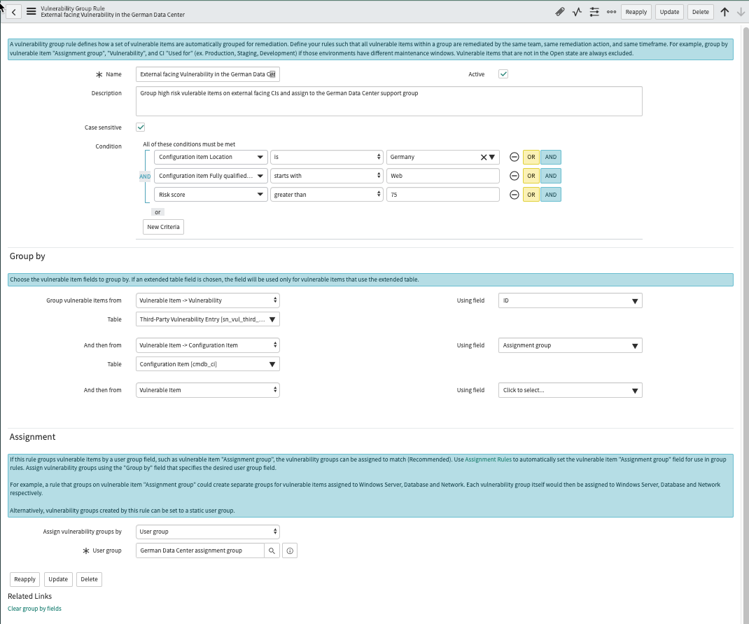
Task: Go to previous record with up arrow
Action: pos(724,12)
